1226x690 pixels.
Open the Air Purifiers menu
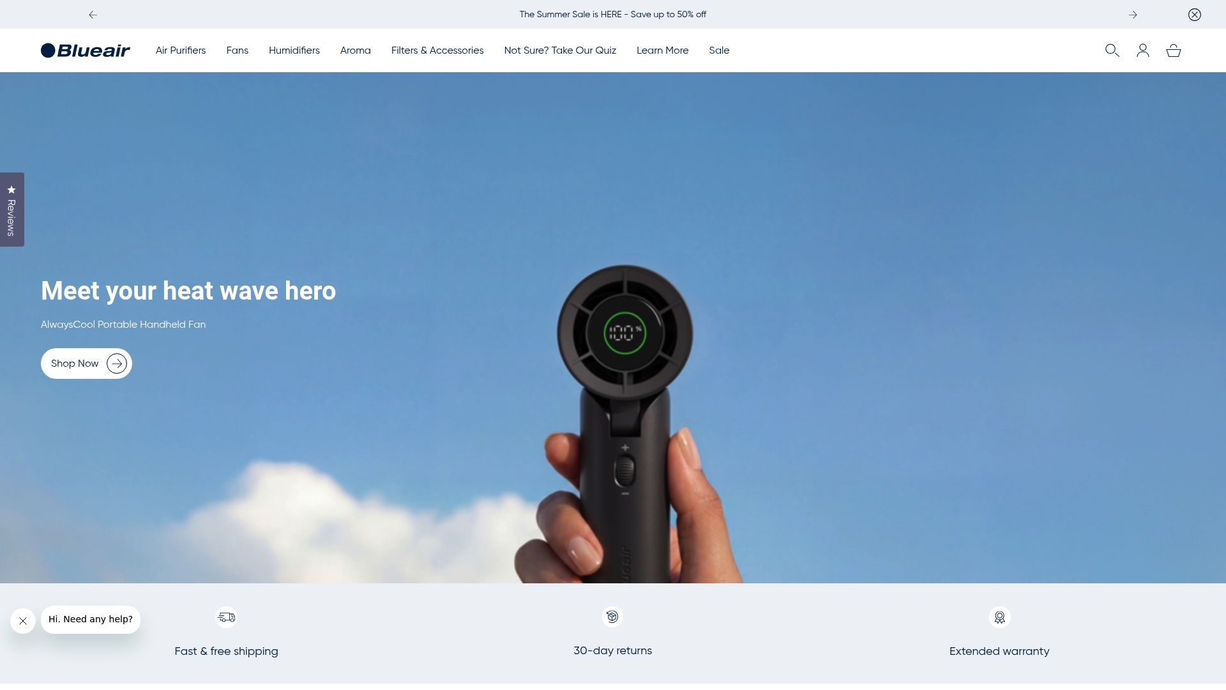pos(181,50)
